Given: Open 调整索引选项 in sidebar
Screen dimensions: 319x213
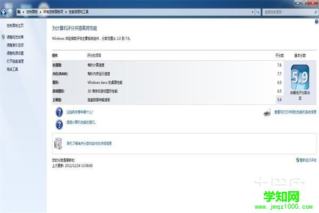Looking at the screenshot, I should [x=15, y=45].
